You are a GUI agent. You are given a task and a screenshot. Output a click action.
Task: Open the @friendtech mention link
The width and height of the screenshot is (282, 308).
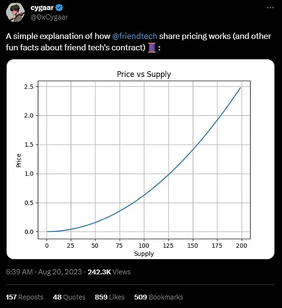[x=135, y=36]
